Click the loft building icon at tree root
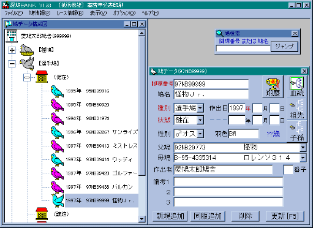This screenshot has width=313, height=228. tap(12, 36)
